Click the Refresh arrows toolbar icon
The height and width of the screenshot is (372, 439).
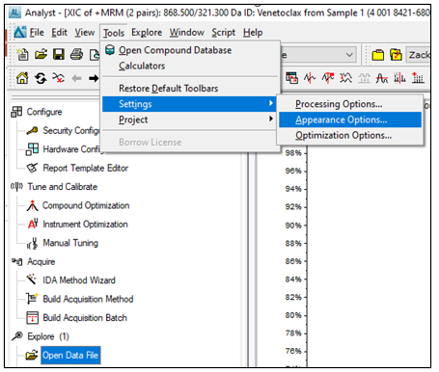pos(41,78)
